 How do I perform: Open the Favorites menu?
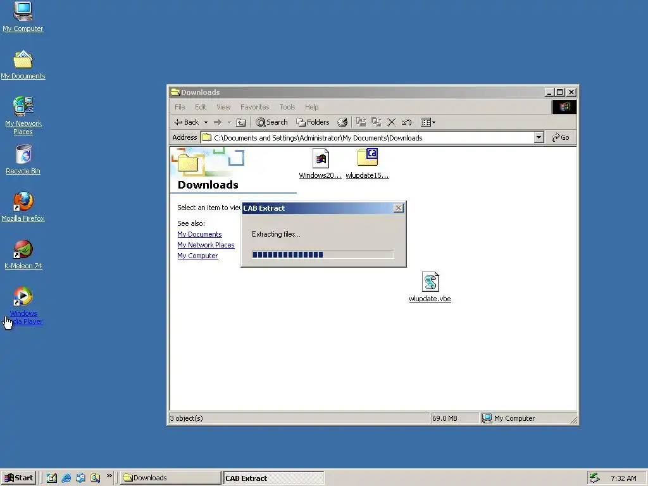pyautogui.click(x=254, y=107)
